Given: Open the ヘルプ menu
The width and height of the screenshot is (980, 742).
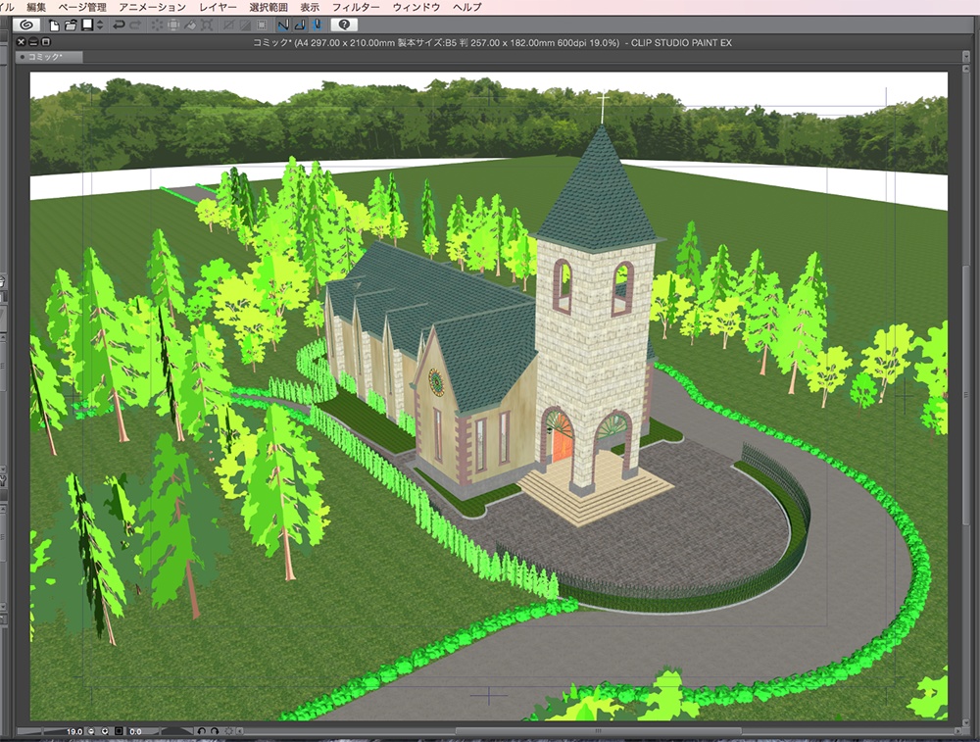Looking at the screenshot, I should click(467, 7).
